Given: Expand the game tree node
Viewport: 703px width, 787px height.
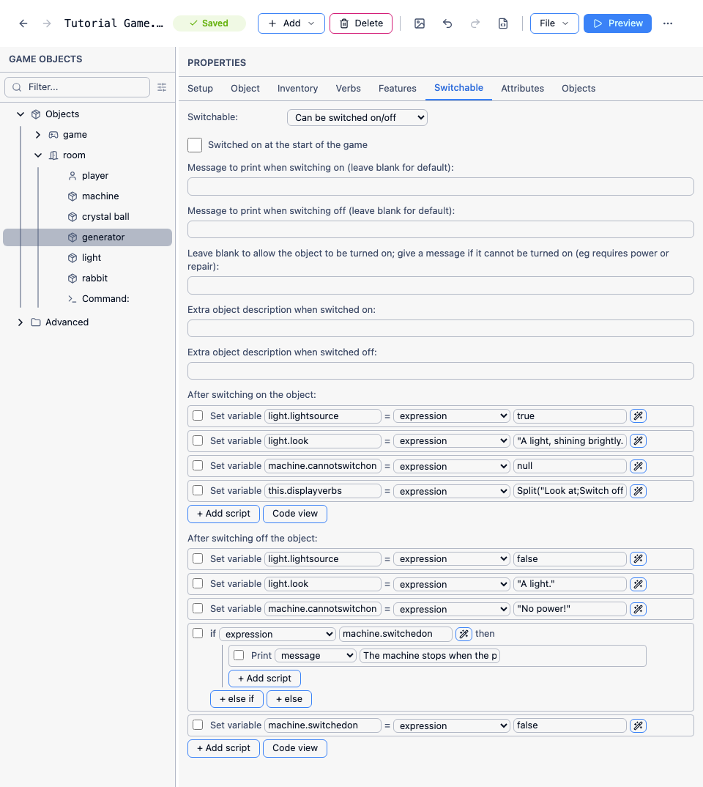Looking at the screenshot, I should click(38, 135).
